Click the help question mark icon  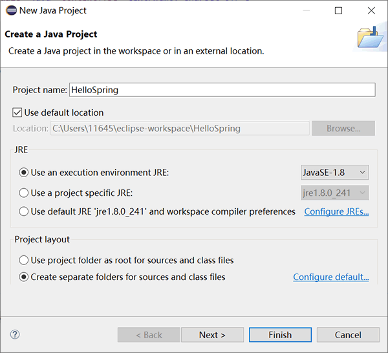click(15, 334)
